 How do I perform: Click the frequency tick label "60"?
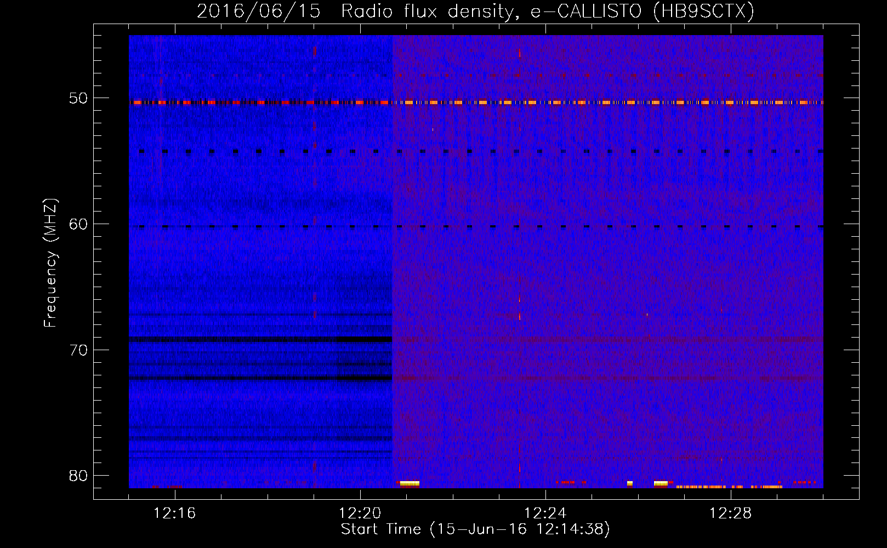[78, 224]
